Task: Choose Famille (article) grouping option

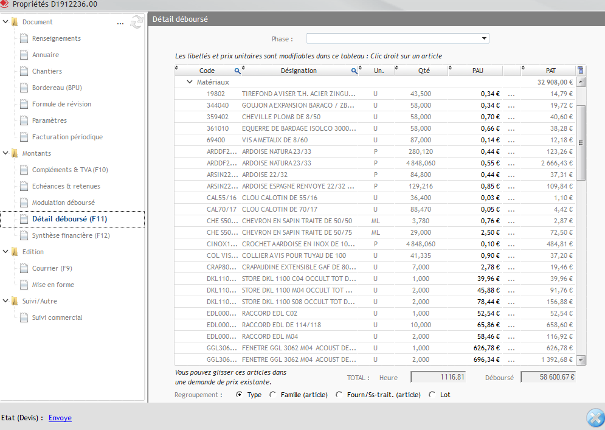Action: click(x=272, y=395)
